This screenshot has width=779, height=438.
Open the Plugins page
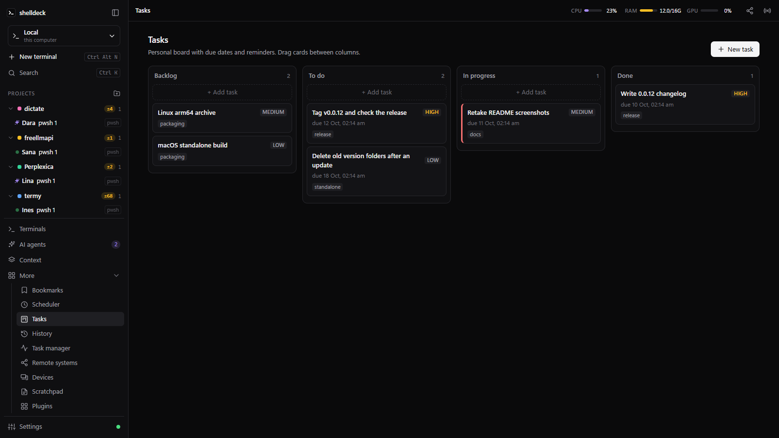click(x=70, y=406)
